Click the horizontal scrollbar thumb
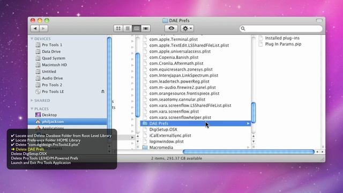 [x=249, y=152]
